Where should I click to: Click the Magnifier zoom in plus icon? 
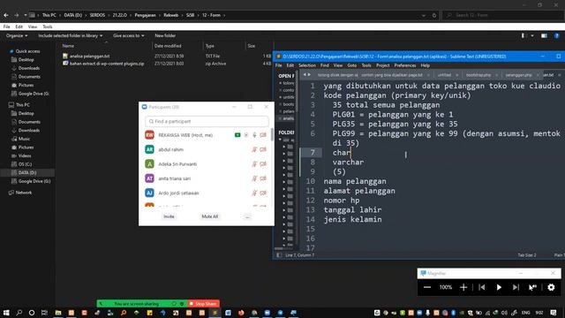click(x=463, y=287)
